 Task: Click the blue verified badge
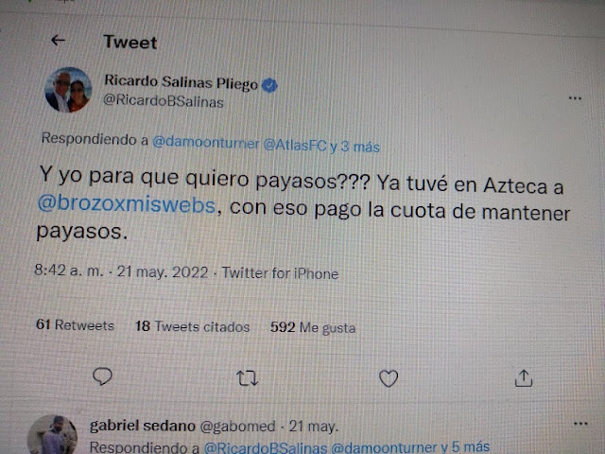coord(269,85)
